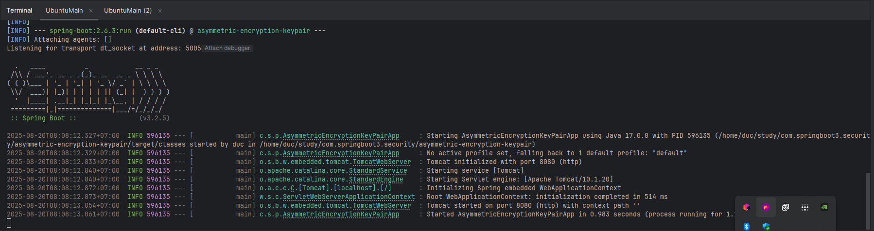Close the UbuntuMain (2) terminal tab
This screenshot has height=231, width=874.
tap(160, 10)
